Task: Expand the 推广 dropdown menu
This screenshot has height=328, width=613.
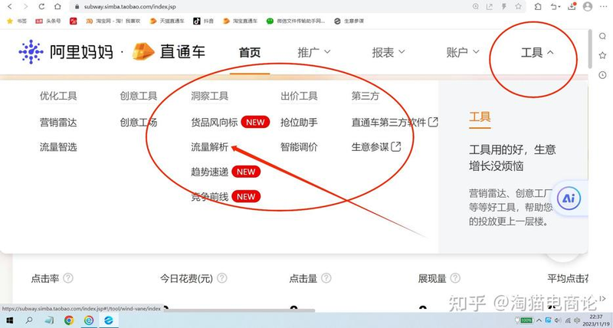Action: point(313,53)
